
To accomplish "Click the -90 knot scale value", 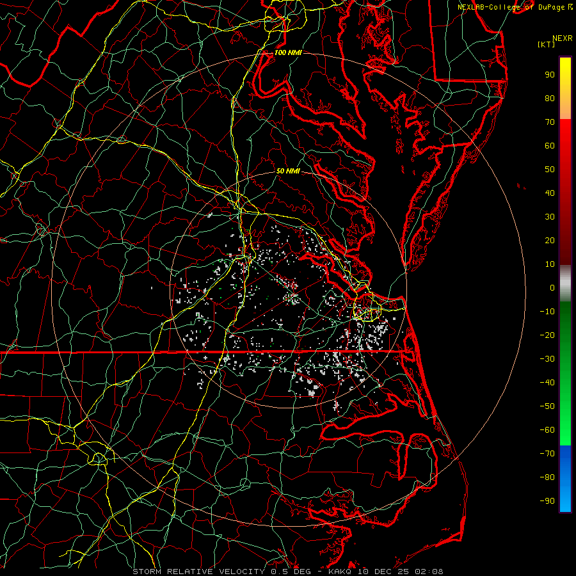I will coord(547,501).
